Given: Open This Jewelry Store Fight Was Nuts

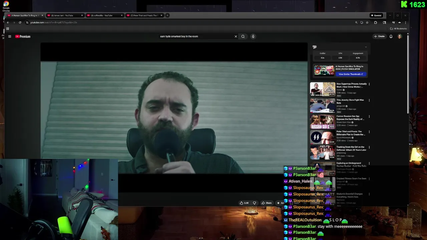Looking at the screenshot, I should pyautogui.click(x=350, y=101).
